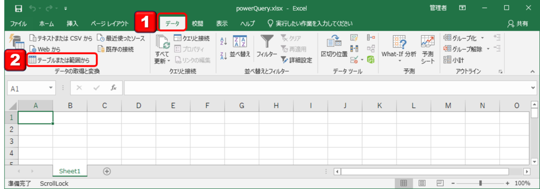Insert function with the fx icon
This screenshot has width=540, height=189.
click(x=113, y=88)
